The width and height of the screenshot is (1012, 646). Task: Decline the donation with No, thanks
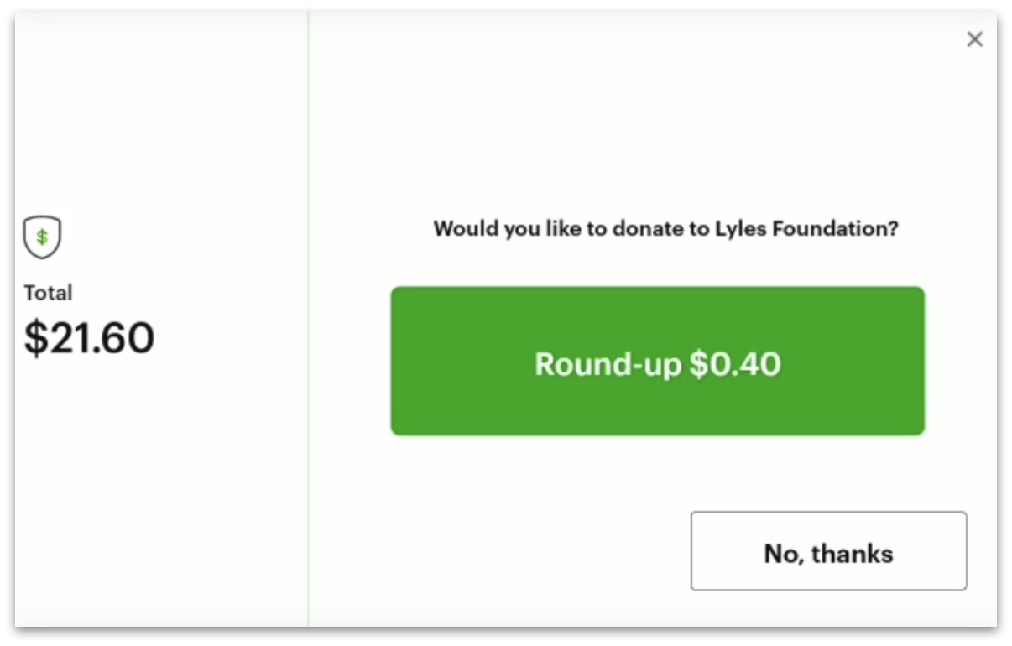pos(828,551)
